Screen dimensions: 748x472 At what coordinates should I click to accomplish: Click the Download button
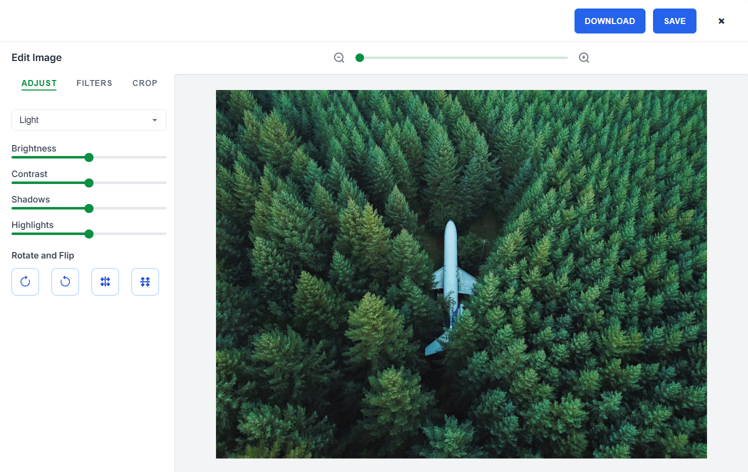610,21
